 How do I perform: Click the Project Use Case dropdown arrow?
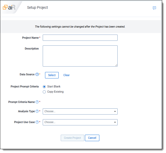coord(115,122)
